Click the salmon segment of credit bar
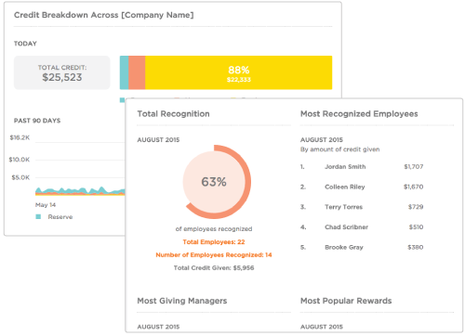 [137, 72]
